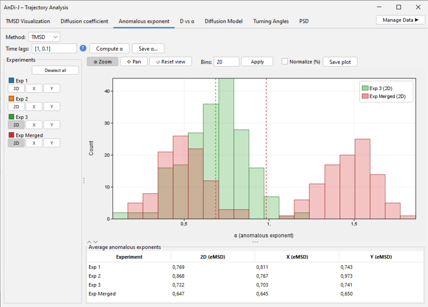428x307 pixels.
Task: Apply the bins setting
Action: click(x=257, y=62)
